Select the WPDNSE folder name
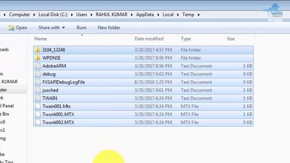290x163 pixels. pos(51,58)
